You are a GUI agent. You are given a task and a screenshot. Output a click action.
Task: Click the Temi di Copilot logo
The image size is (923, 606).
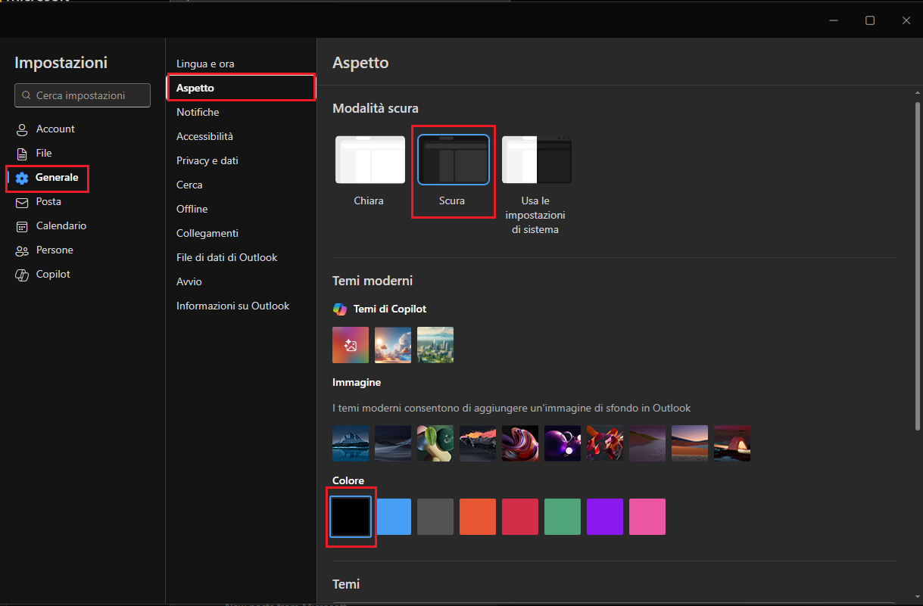click(340, 309)
